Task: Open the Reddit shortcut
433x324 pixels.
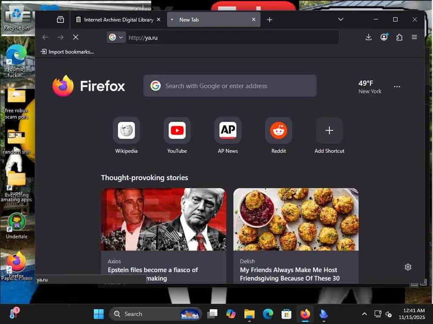Action: point(279,135)
